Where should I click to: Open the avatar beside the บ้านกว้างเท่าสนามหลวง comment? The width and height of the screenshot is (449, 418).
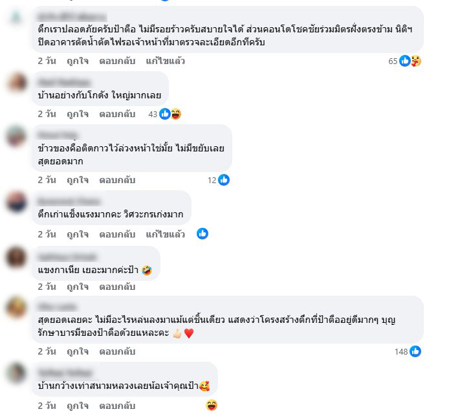click(x=16, y=373)
